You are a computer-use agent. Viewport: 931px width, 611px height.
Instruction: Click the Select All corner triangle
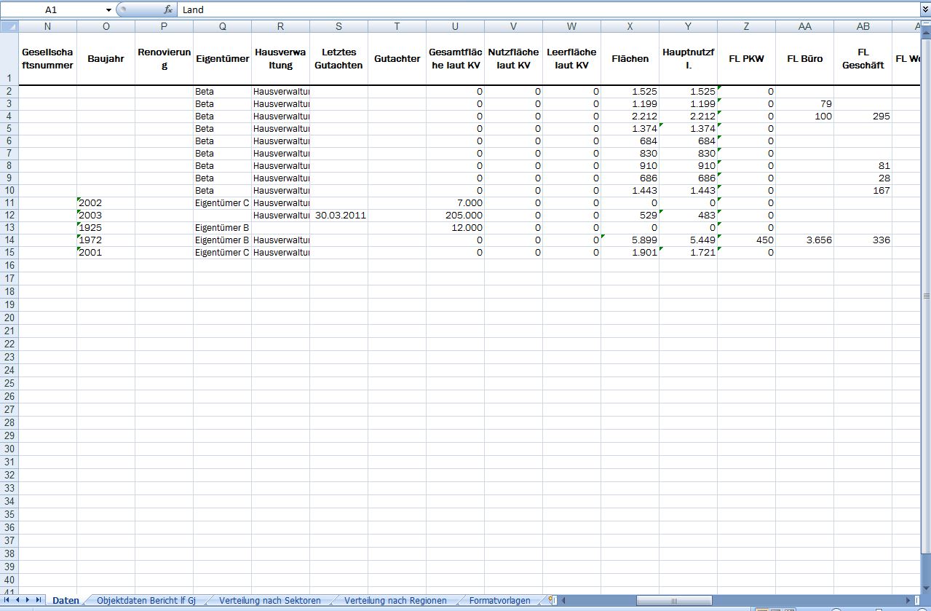[9, 26]
